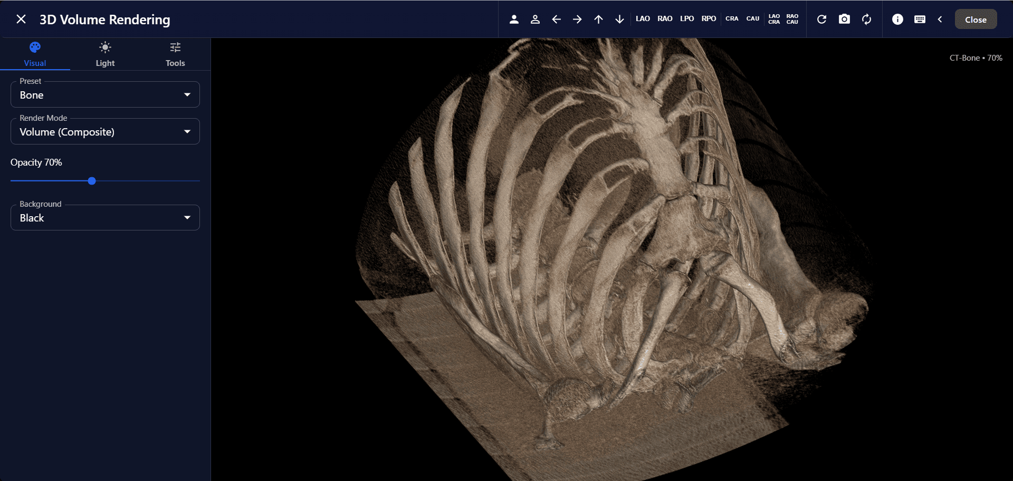Viewport: 1013px width, 481px height.
Task: Show dataset info via the info icon
Action: [897, 19]
